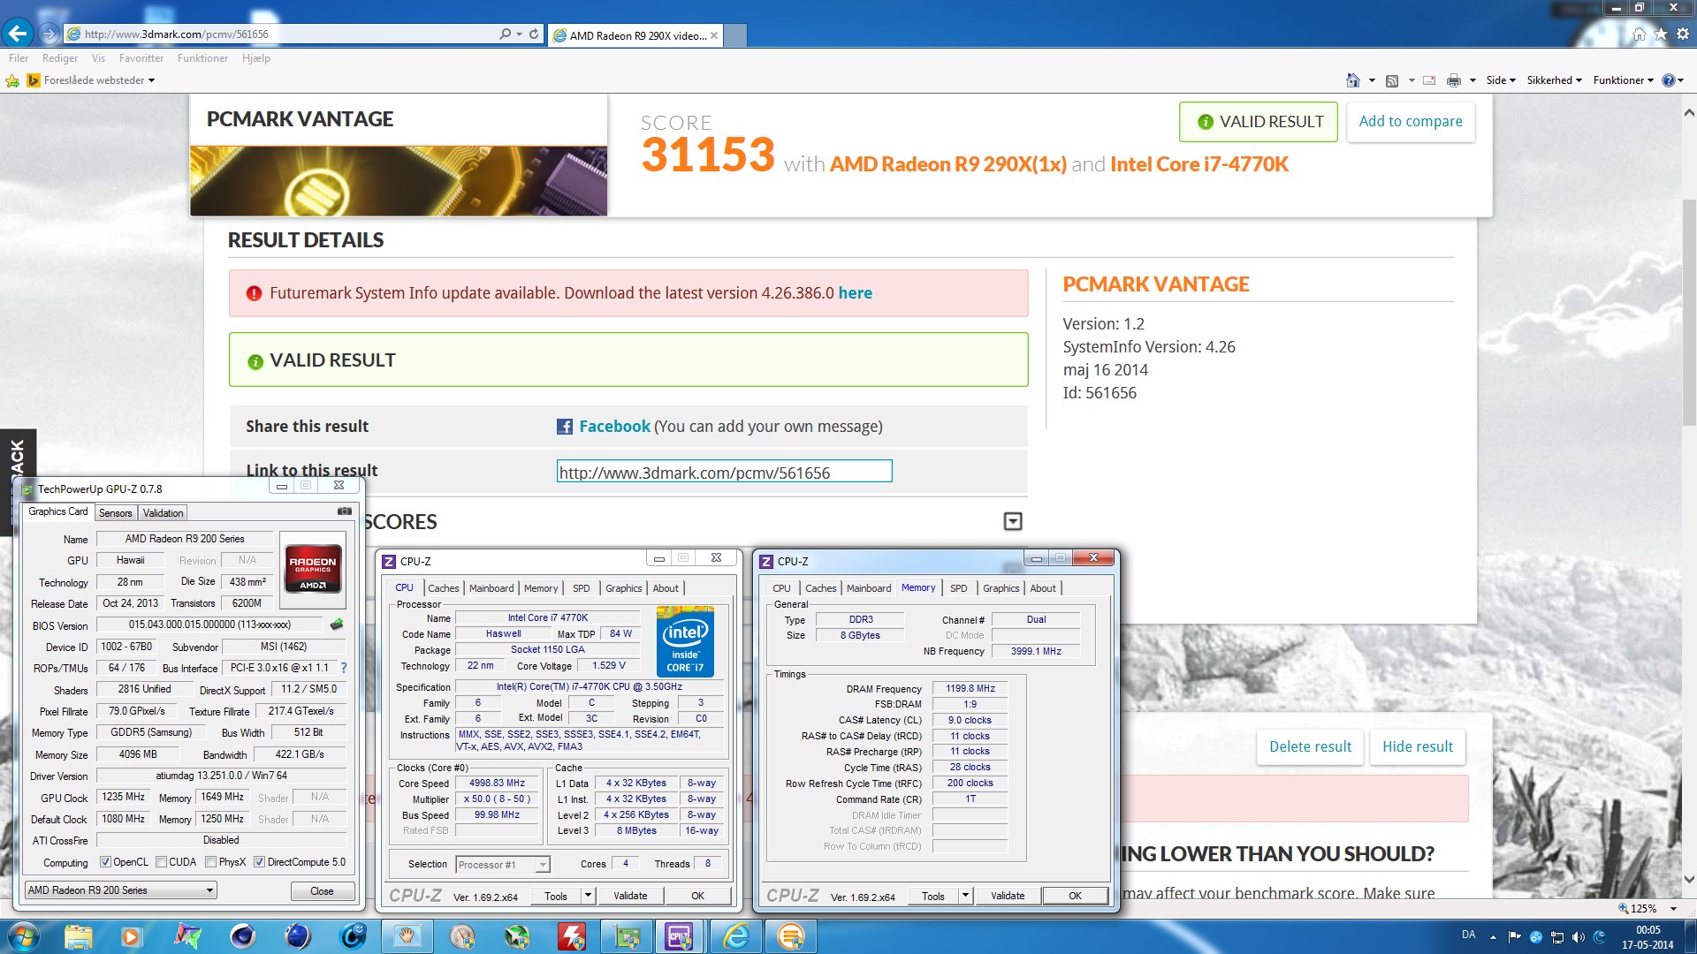Launch Windows Media Player from the taskbar

[x=131, y=936]
